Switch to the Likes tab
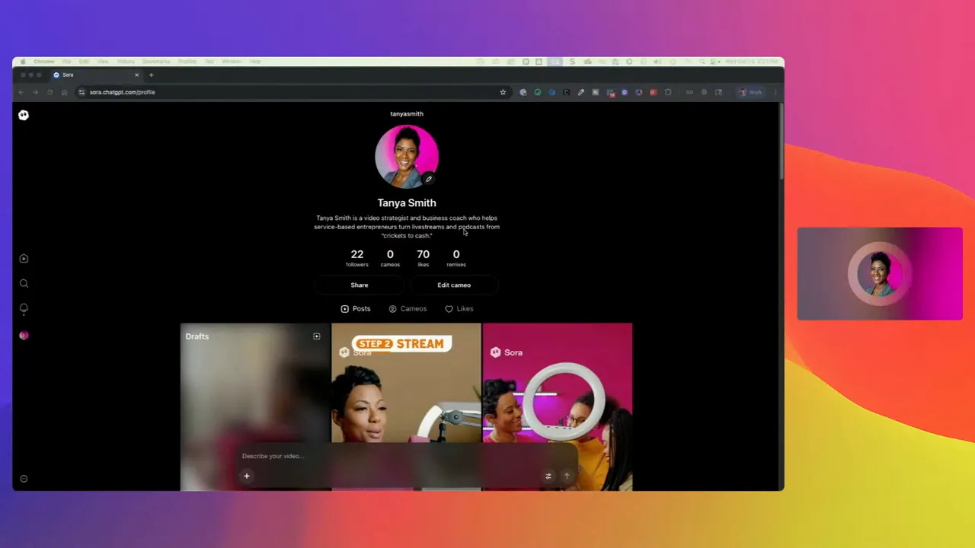Image resolution: width=975 pixels, height=548 pixels. (x=459, y=309)
